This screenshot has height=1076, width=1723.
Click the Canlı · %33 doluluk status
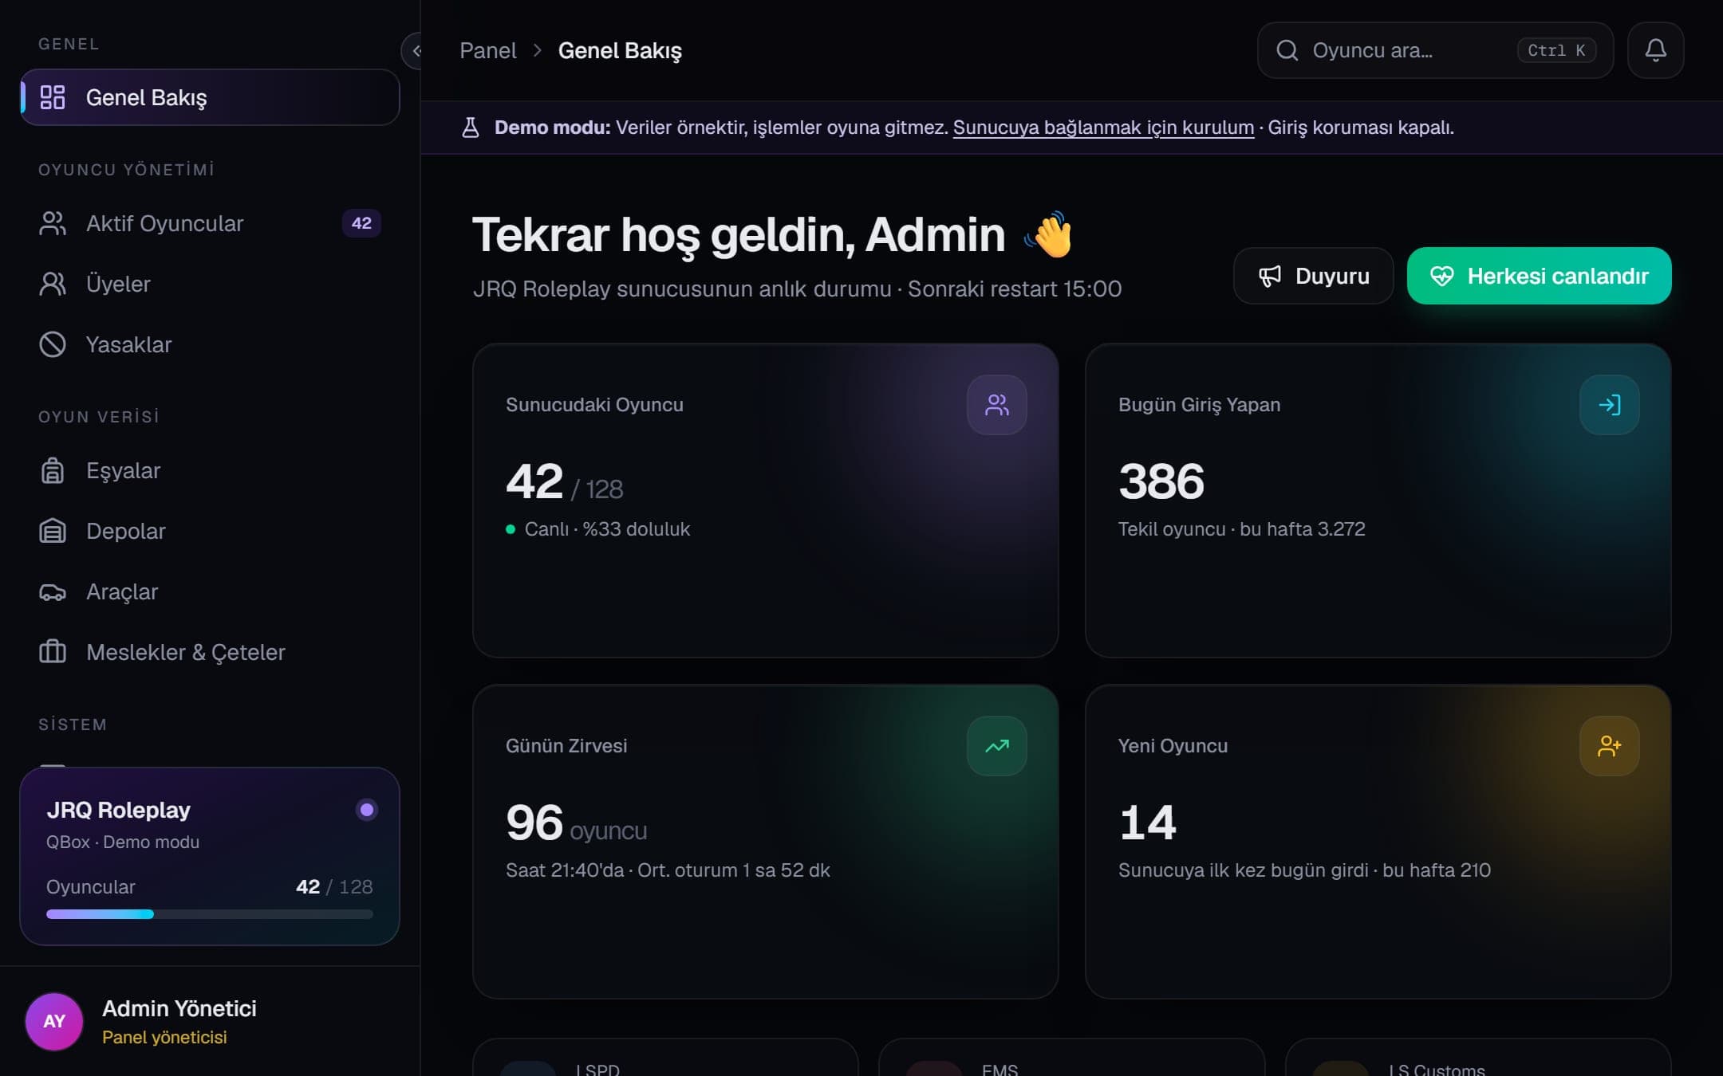[x=597, y=529]
